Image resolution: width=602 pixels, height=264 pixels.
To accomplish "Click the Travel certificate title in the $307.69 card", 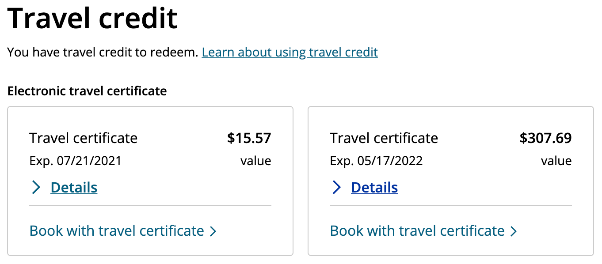I will 384,138.
